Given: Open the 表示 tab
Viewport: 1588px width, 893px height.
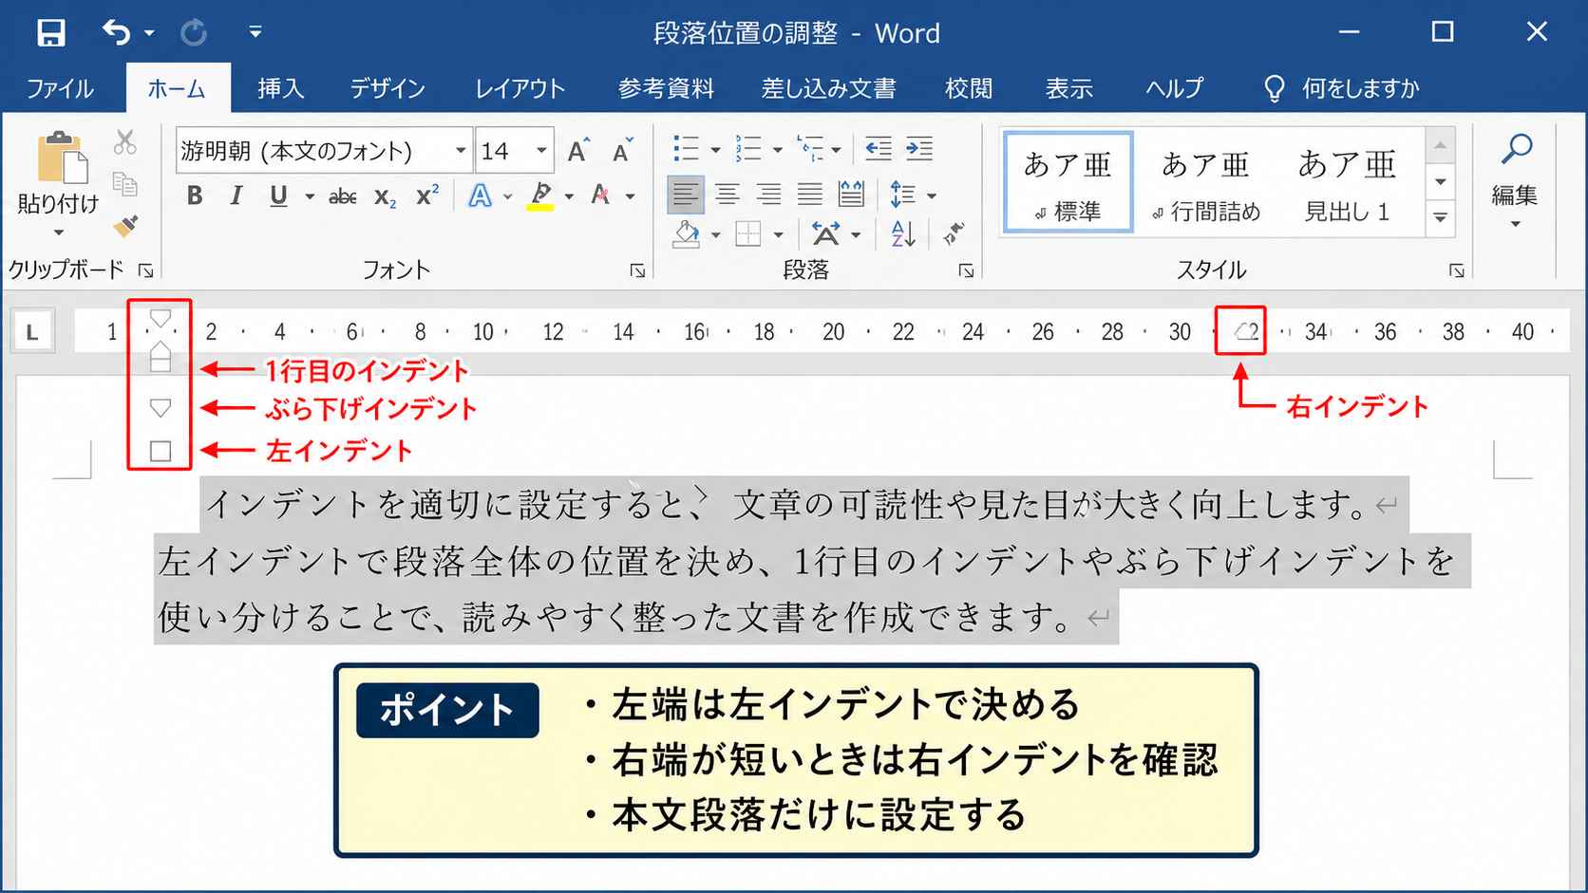Looking at the screenshot, I should 1069,88.
